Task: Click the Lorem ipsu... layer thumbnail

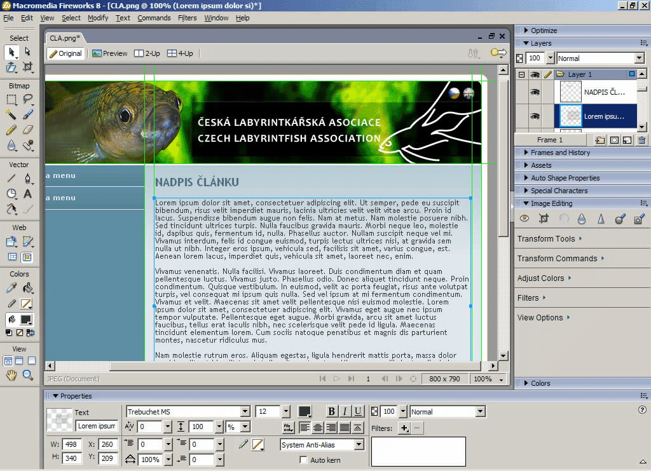Action: pos(570,116)
